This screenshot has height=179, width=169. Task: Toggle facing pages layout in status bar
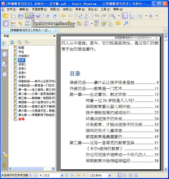[x=136, y=175]
